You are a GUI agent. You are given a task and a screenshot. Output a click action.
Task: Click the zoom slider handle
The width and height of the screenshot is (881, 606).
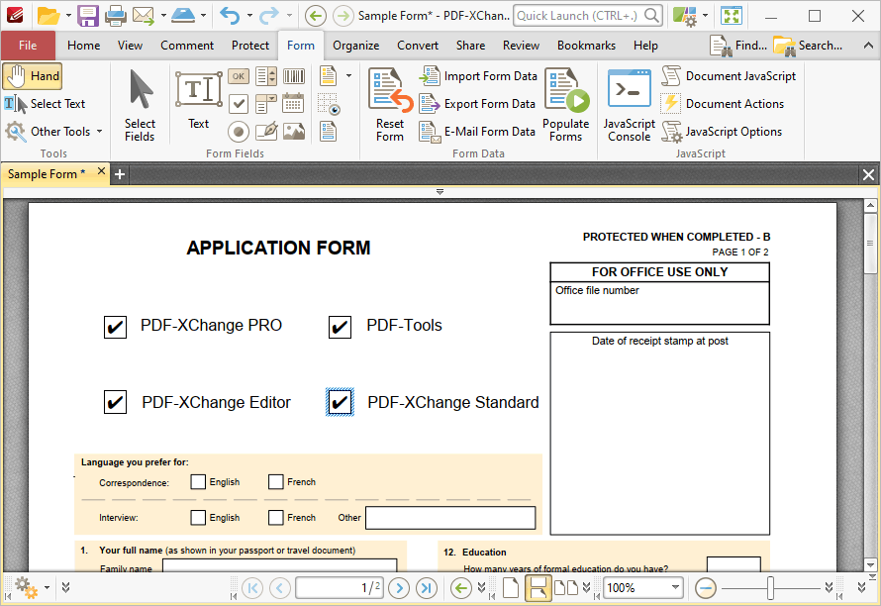click(770, 588)
